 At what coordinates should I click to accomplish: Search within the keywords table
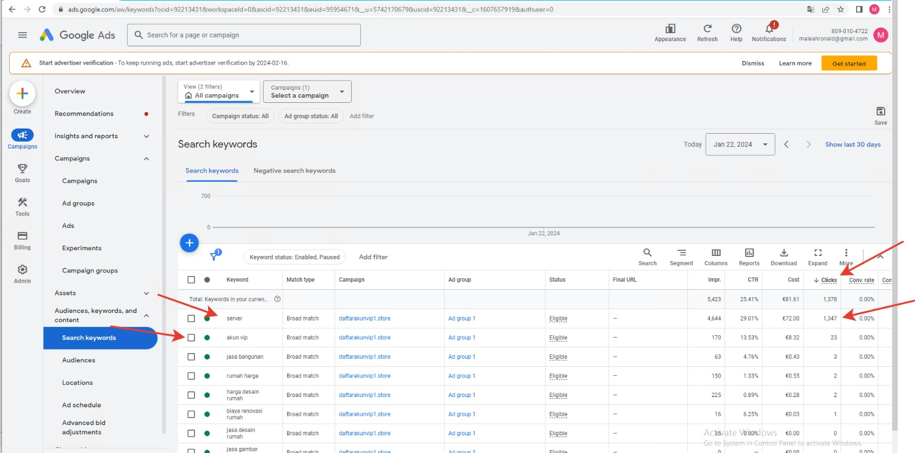pos(647,252)
